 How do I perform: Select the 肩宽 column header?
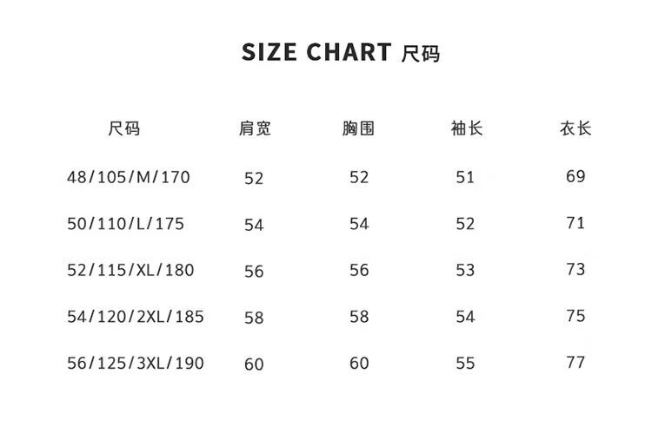[255, 128]
